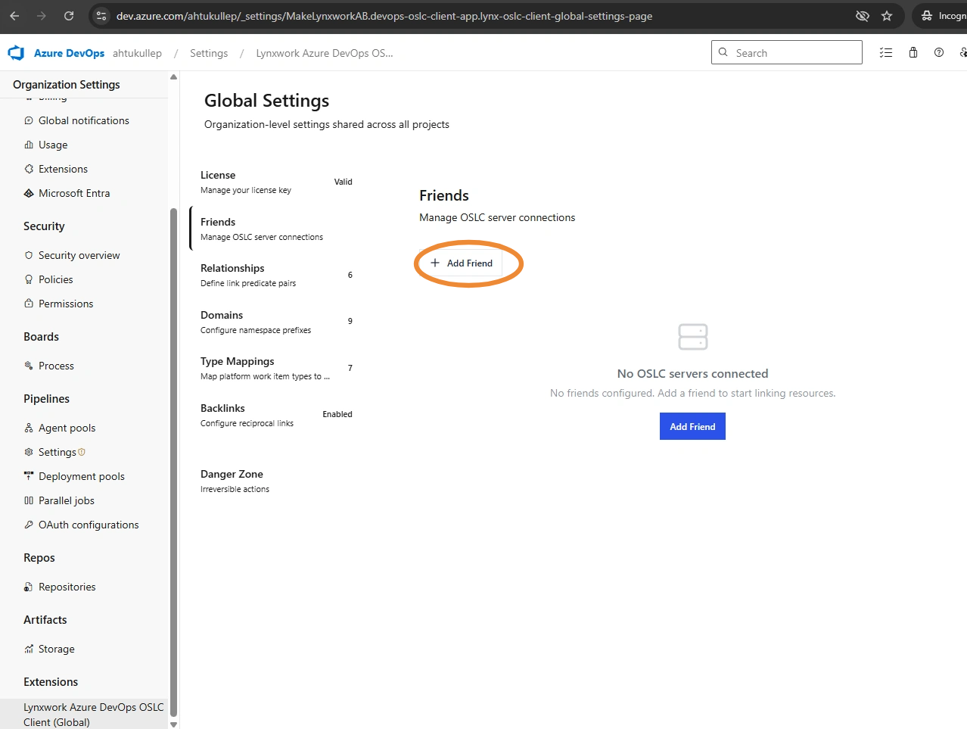This screenshot has width=967, height=729.
Task: Select the Friends settings section
Action: coord(276,229)
